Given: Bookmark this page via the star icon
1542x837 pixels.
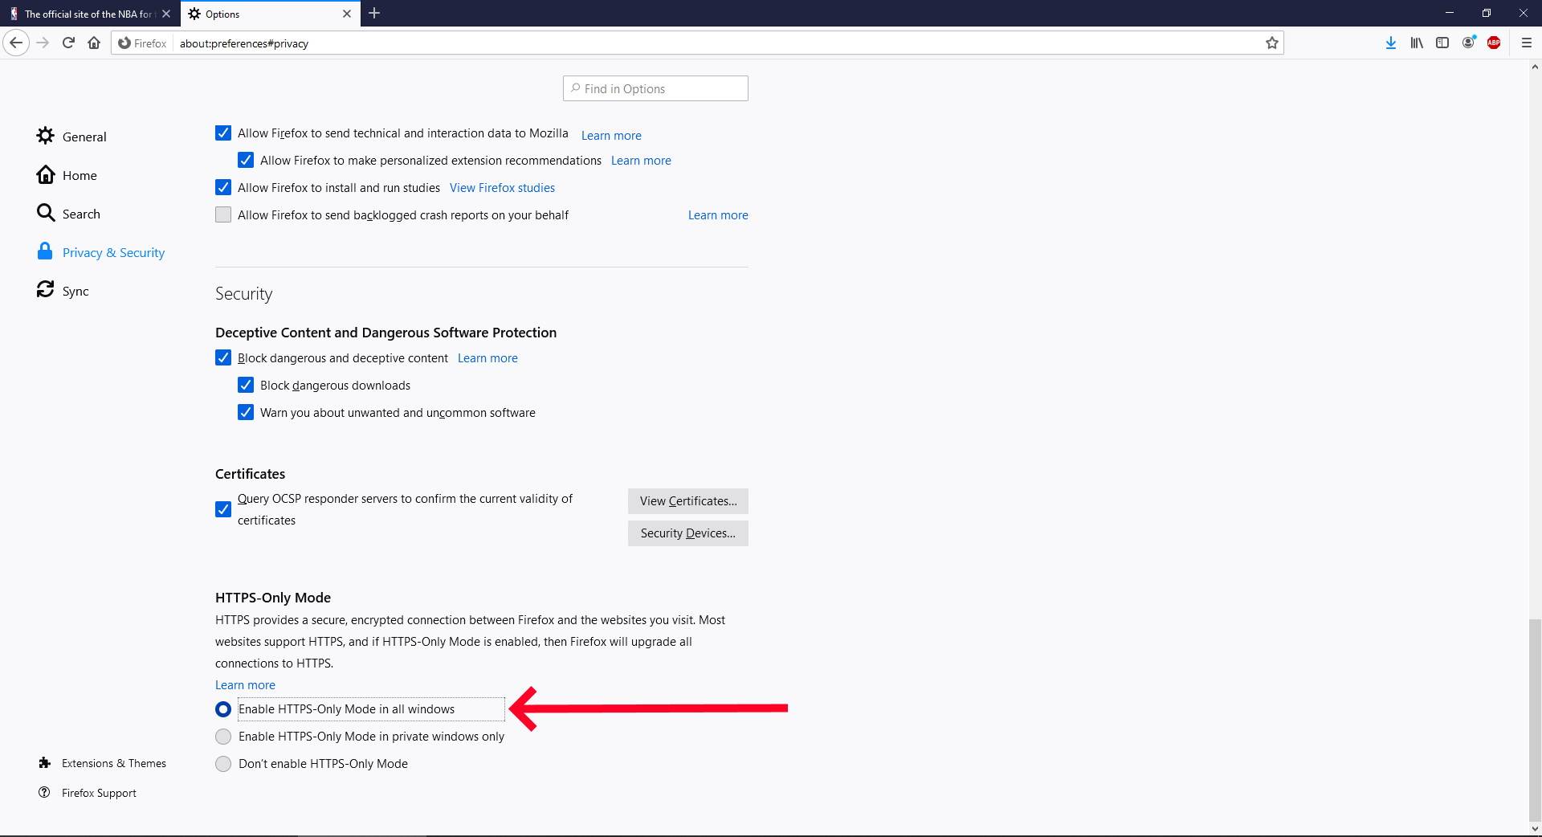Looking at the screenshot, I should pyautogui.click(x=1271, y=43).
